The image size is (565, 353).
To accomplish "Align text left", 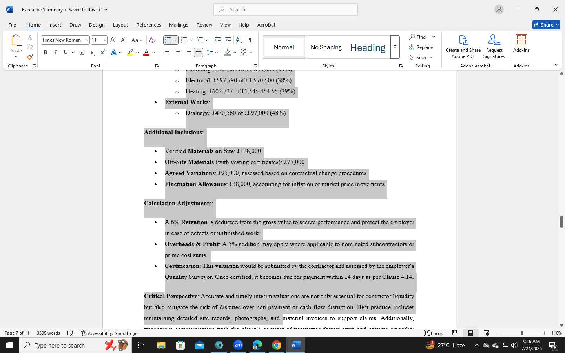I will point(168,53).
